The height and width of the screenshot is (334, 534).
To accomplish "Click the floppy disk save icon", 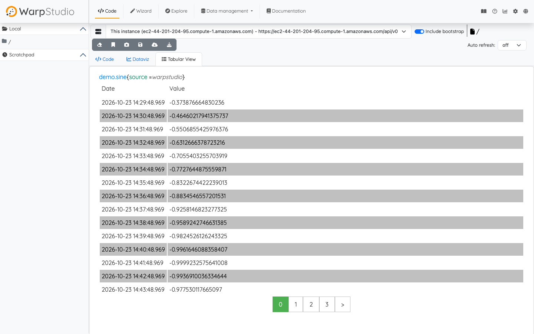I will coord(140,45).
